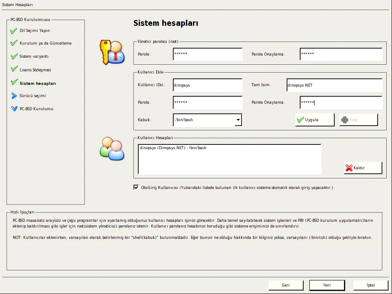Click the Kullanıcı Ekle group title
This screenshot has width=392, height=294.
[150, 72]
